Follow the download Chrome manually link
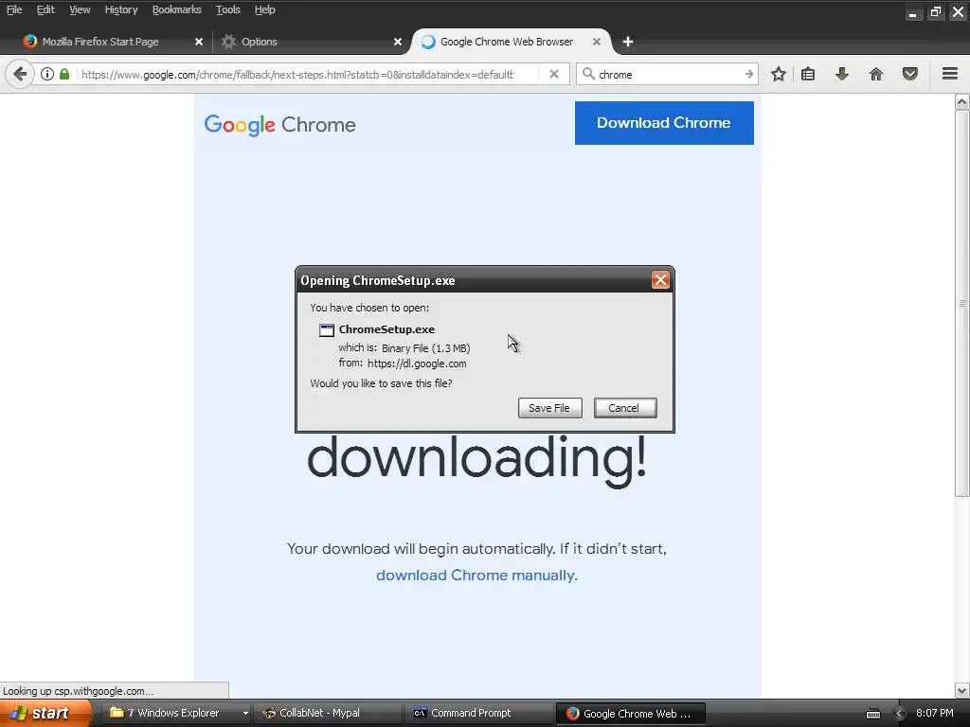The width and height of the screenshot is (970, 727). pyautogui.click(x=476, y=575)
